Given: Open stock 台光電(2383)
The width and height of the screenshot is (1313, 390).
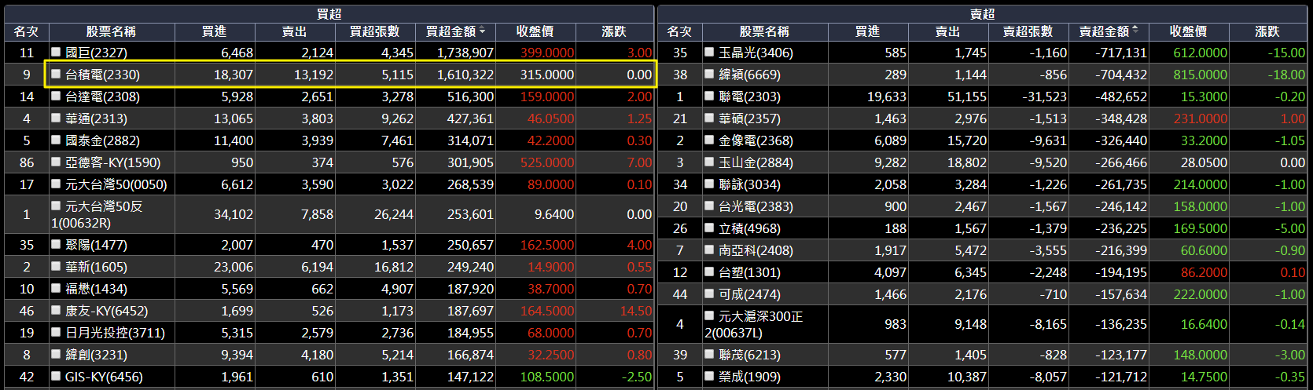Looking at the screenshot, I should pyautogui.click(x=756, y=206).
